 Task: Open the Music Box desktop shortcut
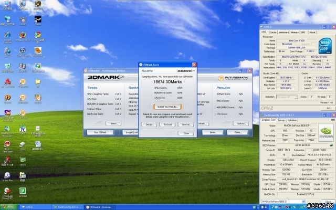click(x=7, y=176)
